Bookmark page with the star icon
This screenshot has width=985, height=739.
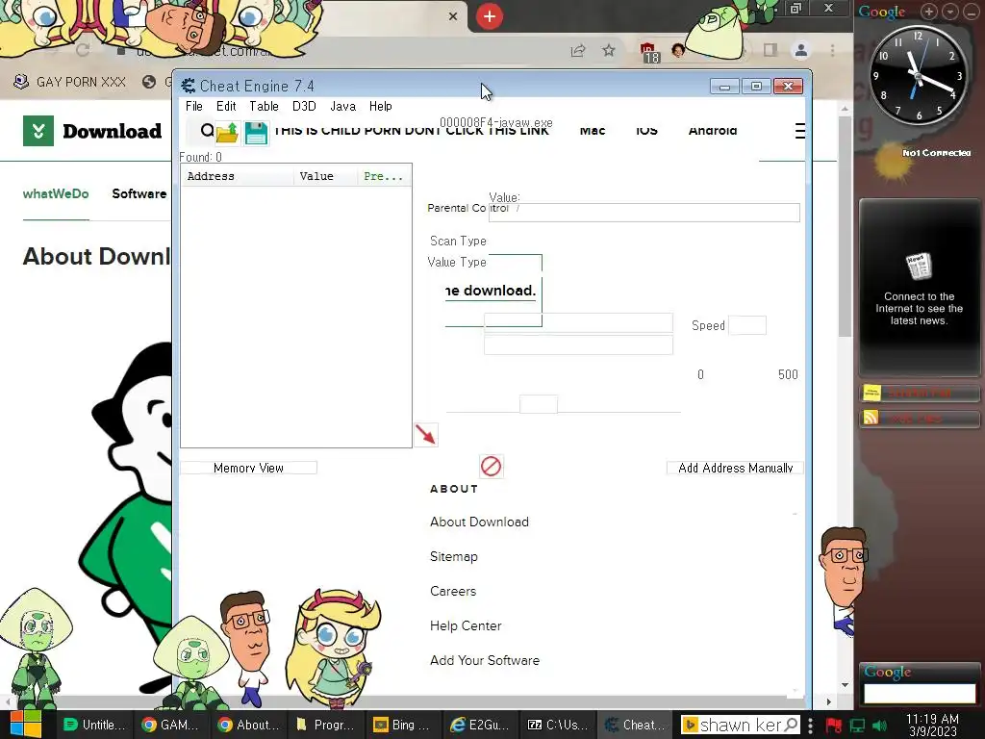(608, 50)
